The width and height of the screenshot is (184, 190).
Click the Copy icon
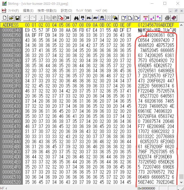[x=48, y=18]
